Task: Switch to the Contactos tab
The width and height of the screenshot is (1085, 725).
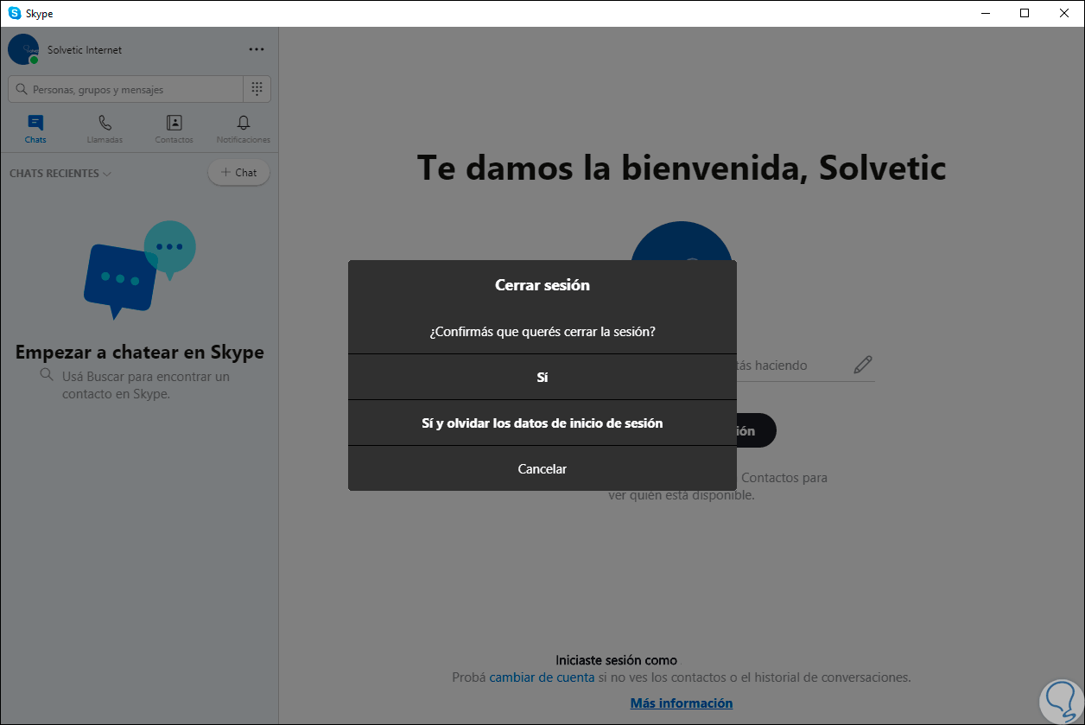Action: tap(174, 129)
